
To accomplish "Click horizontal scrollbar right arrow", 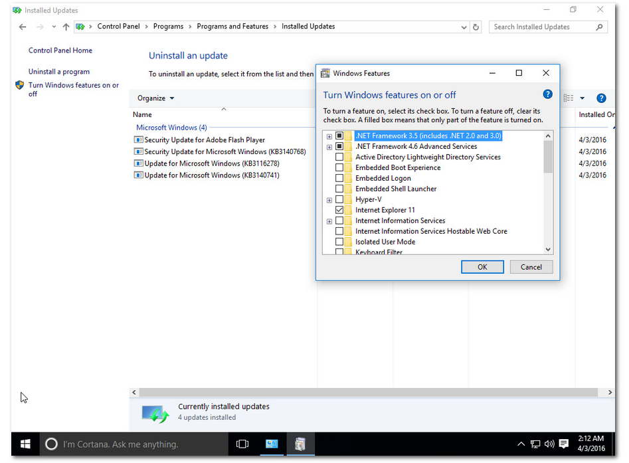I will (610, 393).
